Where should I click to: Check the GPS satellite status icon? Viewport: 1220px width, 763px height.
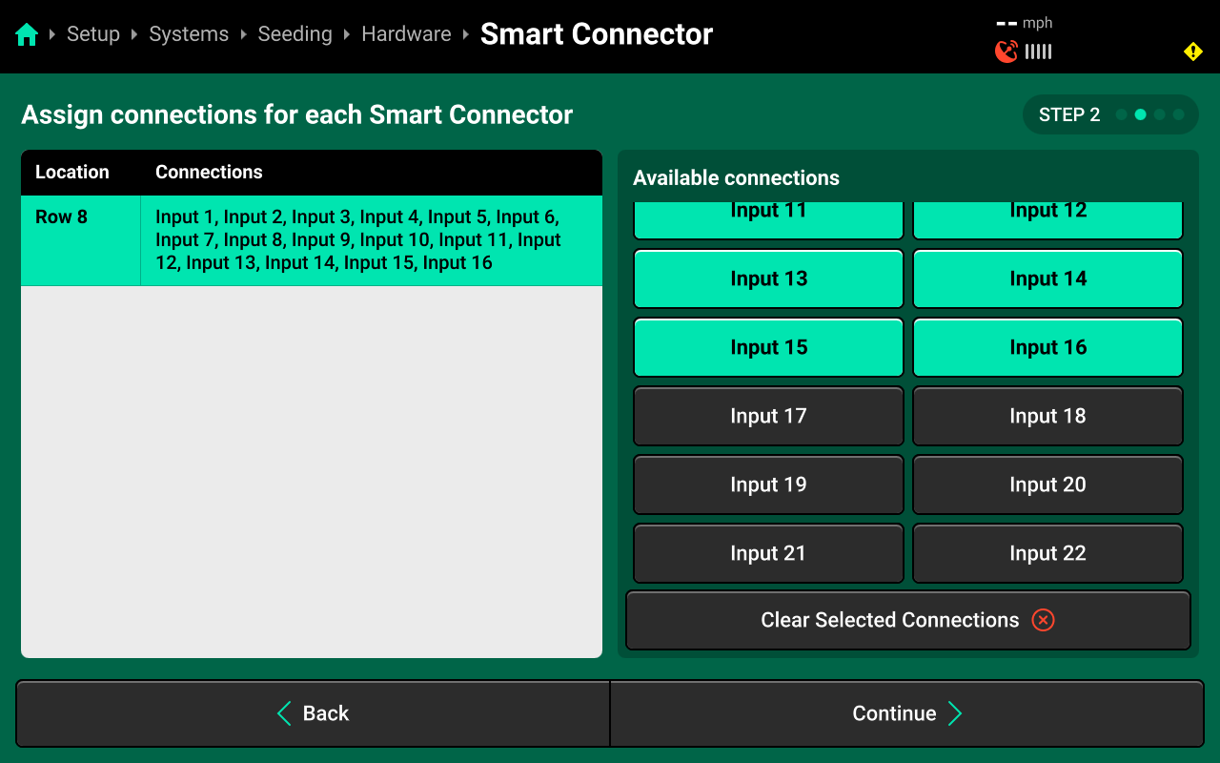(1006, 52)
